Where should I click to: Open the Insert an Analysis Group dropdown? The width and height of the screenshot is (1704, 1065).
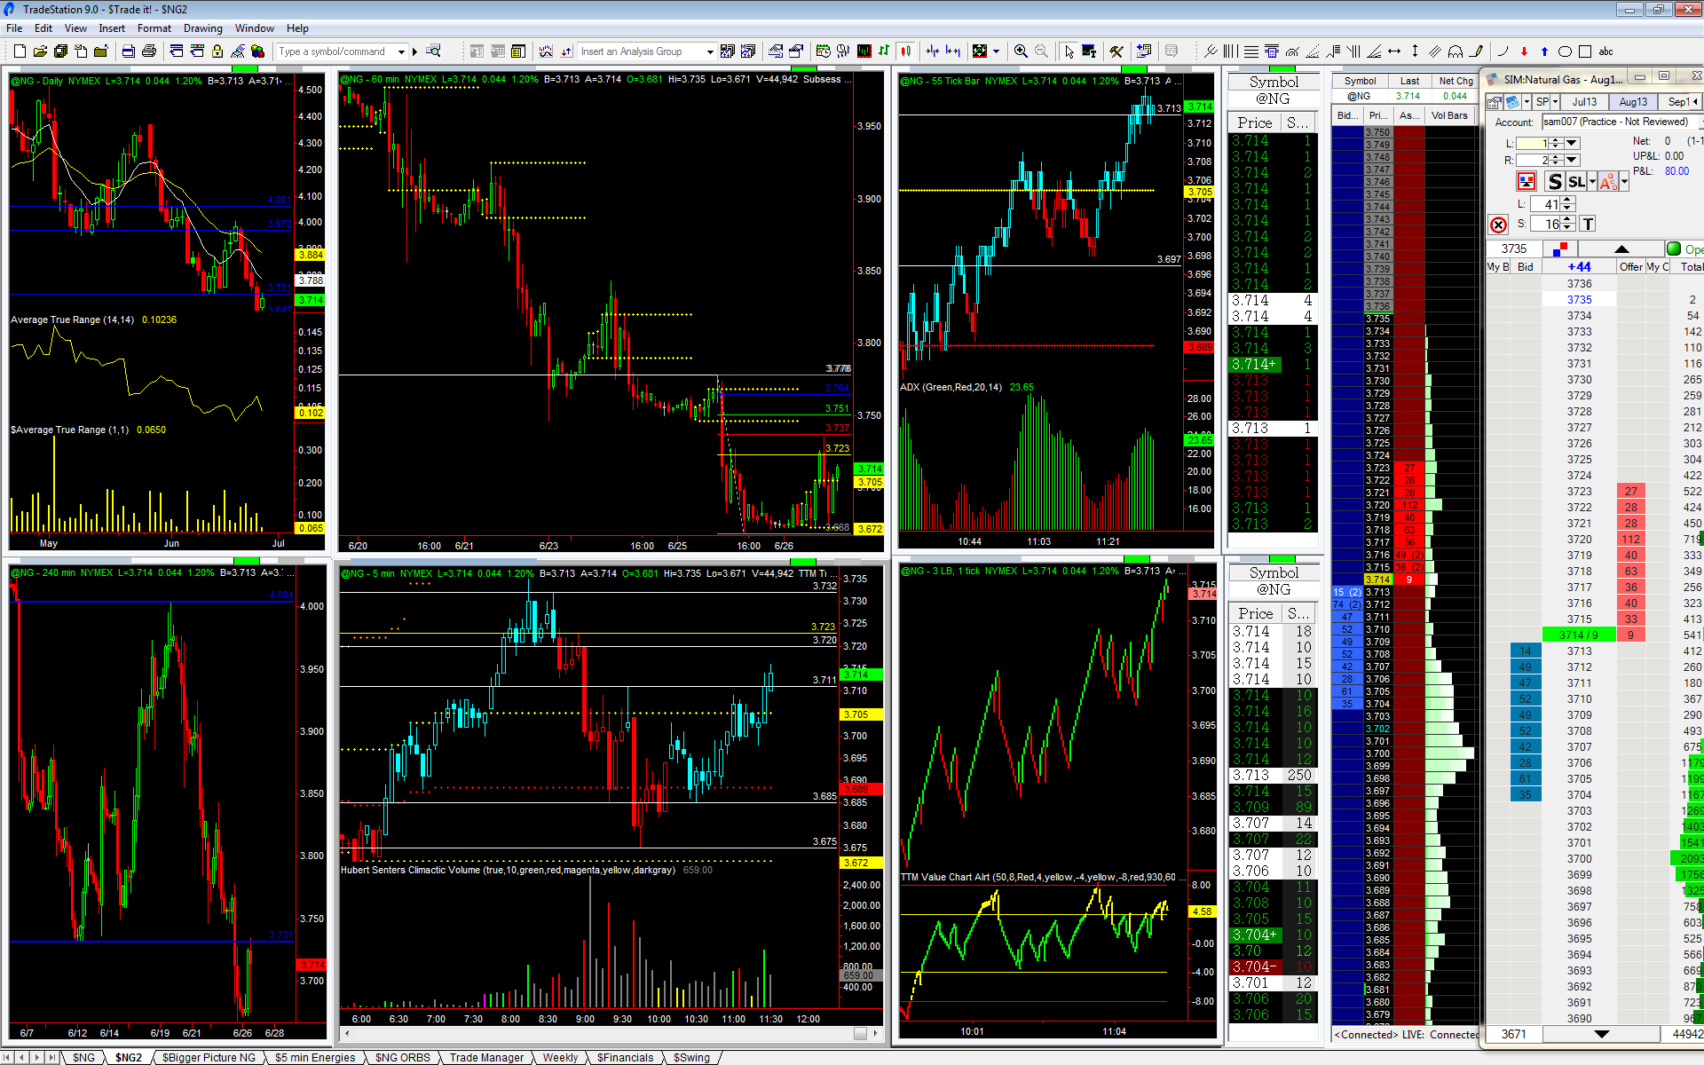tap(710, 51)
